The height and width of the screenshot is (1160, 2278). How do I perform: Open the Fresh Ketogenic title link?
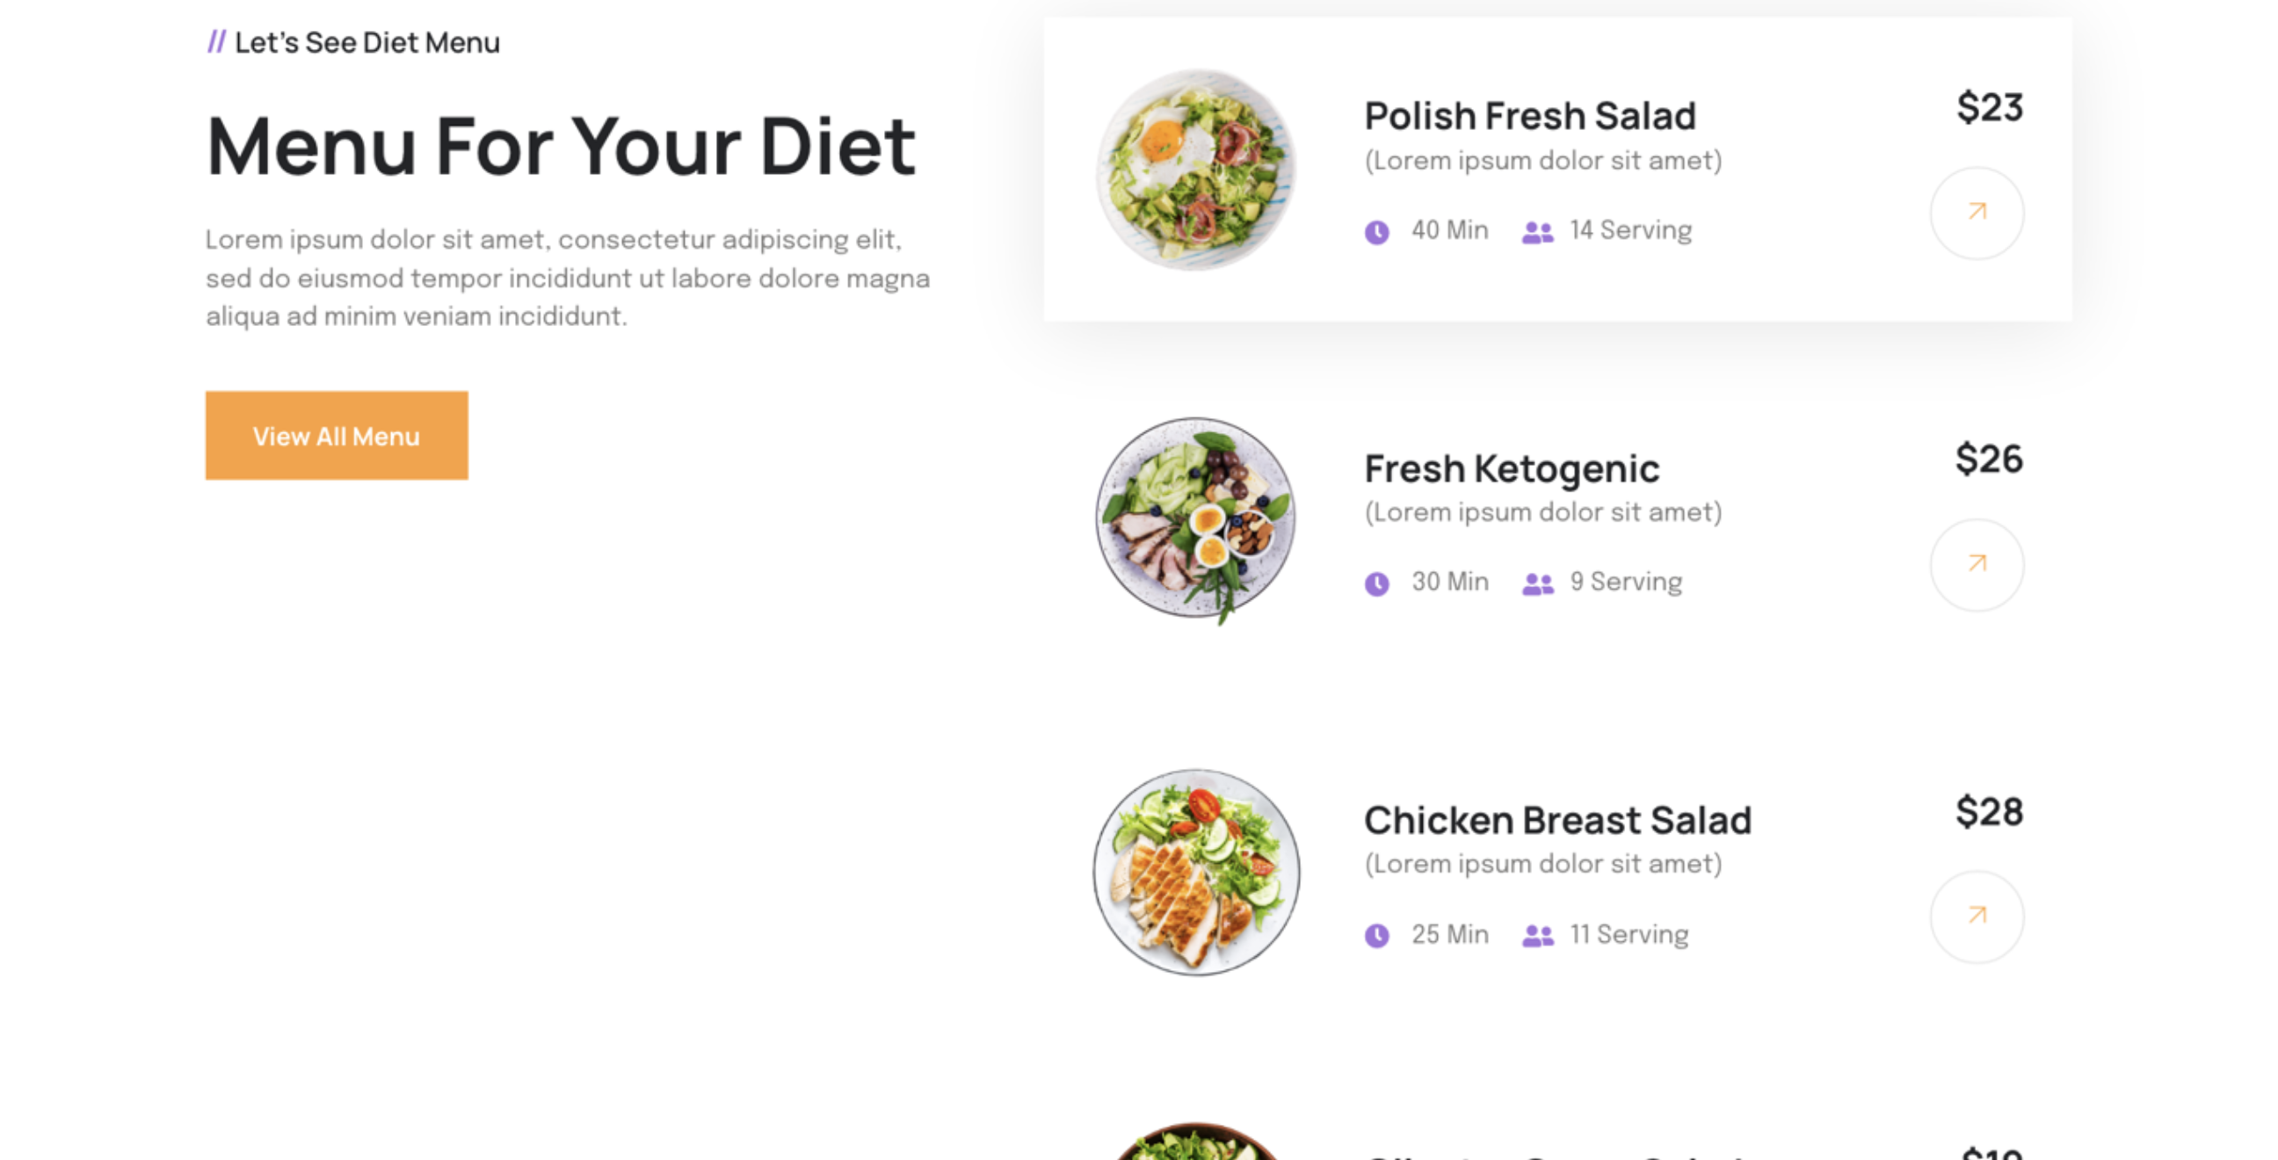tap(1512, 468)
